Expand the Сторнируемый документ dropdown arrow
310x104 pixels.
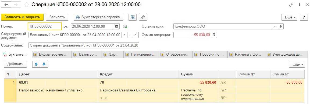coord(124,35)
